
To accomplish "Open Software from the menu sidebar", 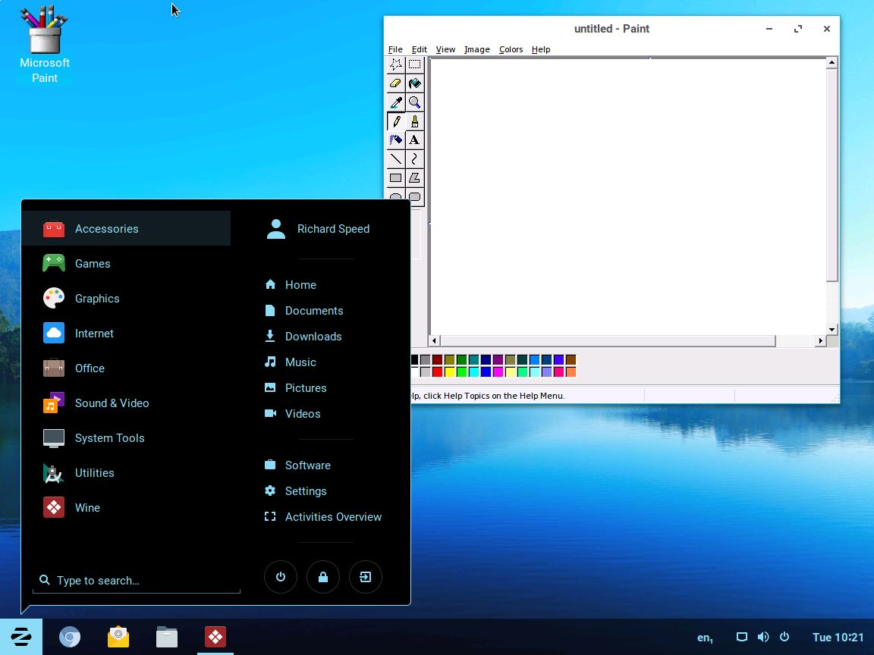I will (x=308, y=465).
